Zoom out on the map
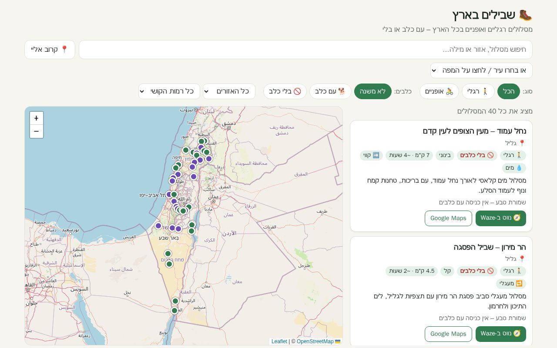Viewport: 557px width, 348px height. [36, 131]
